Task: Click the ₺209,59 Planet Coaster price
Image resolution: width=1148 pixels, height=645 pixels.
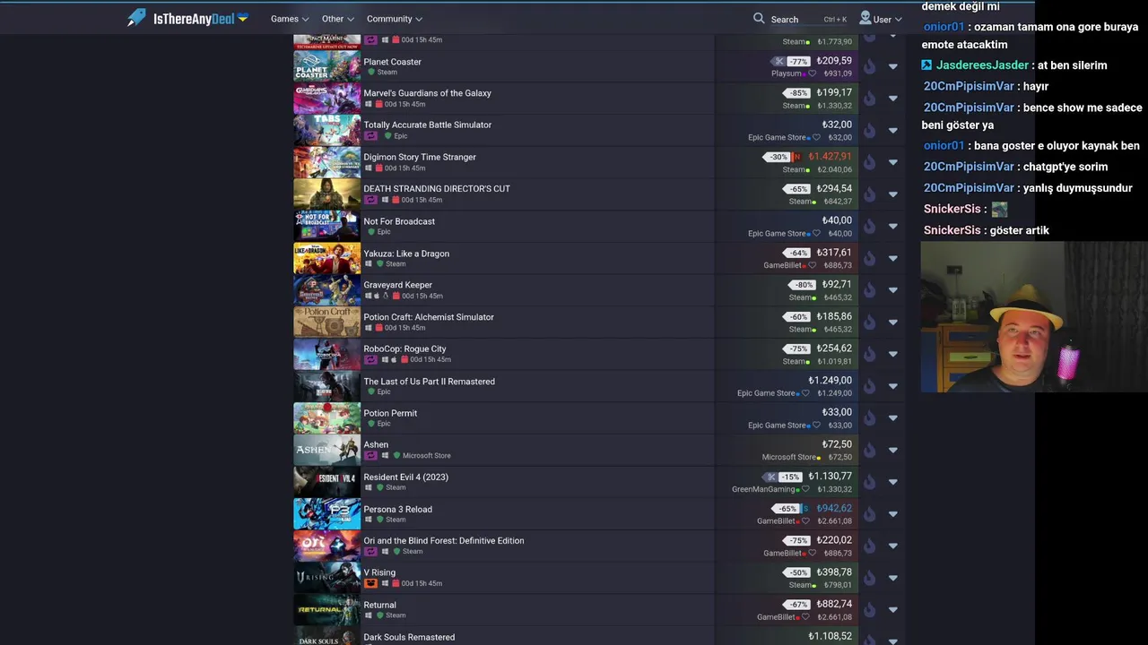Action: coord(834,61)
